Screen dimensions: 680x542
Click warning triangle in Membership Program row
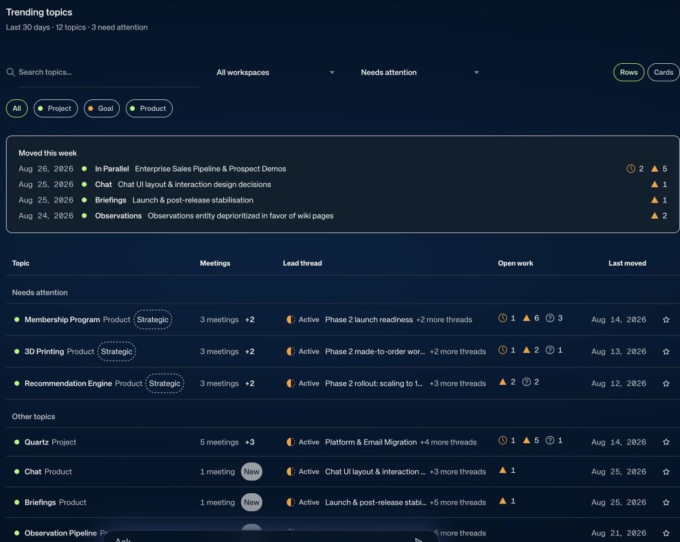click(527, 318)
